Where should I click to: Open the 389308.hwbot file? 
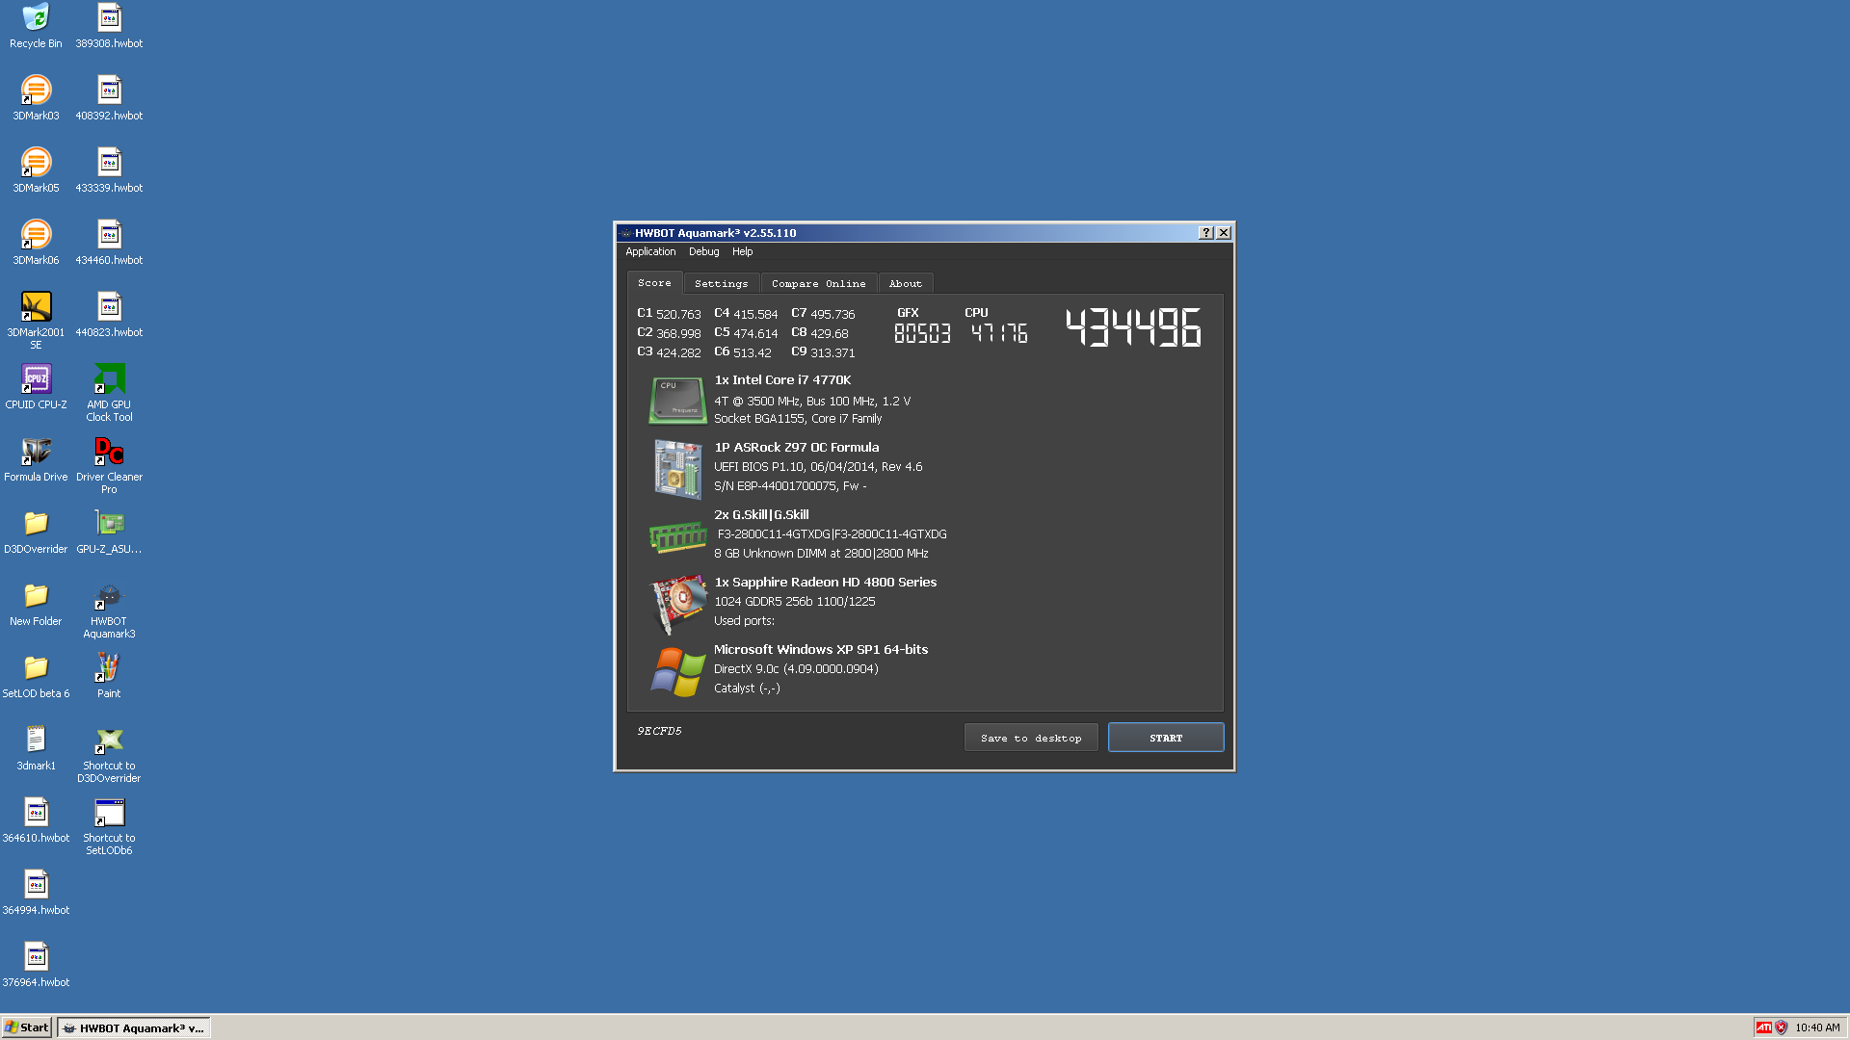coord(109,26)
